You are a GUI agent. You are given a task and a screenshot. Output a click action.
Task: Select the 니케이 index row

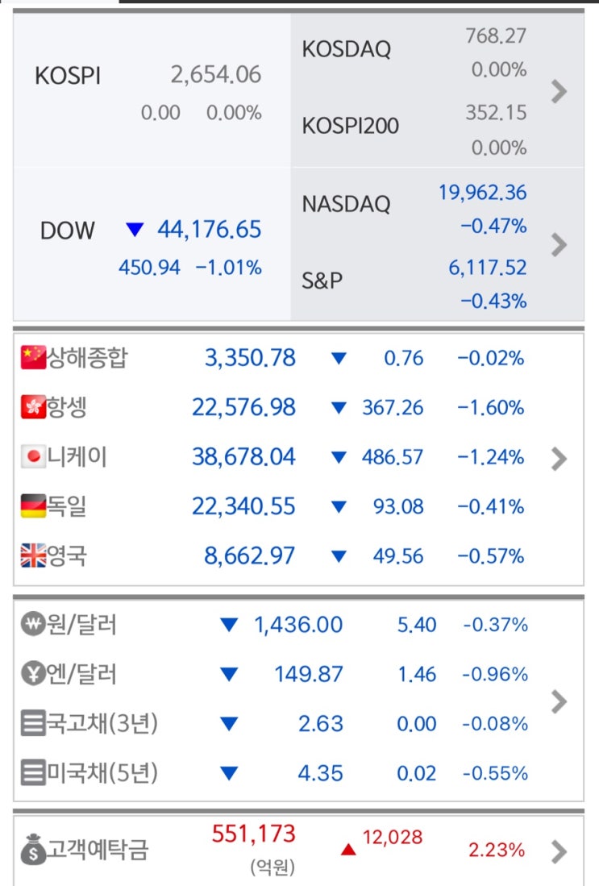[274, 458]
